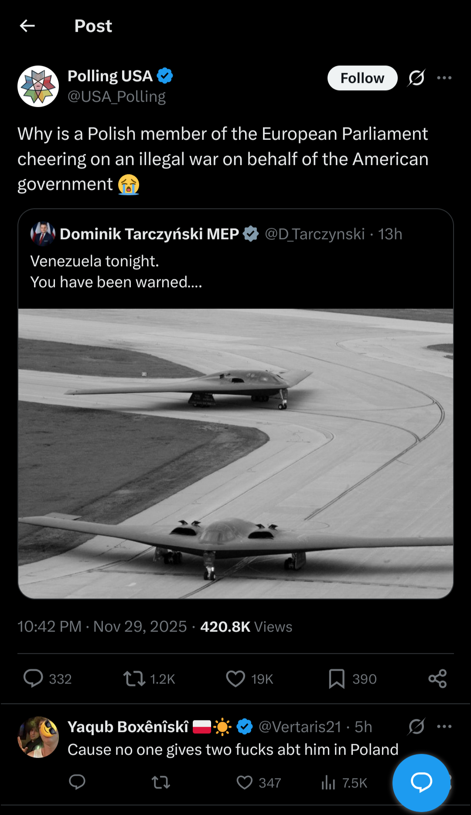Image resolution: width=471 pixels, height=815 pixels.
Task: Open Polling USA profile picture
Action: pos(38,86)
